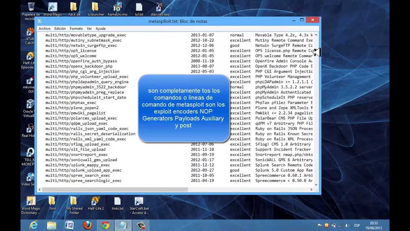Click the vertical scrollbar up arrow
This screenshot has height=231, width=410.
[316, 35]
